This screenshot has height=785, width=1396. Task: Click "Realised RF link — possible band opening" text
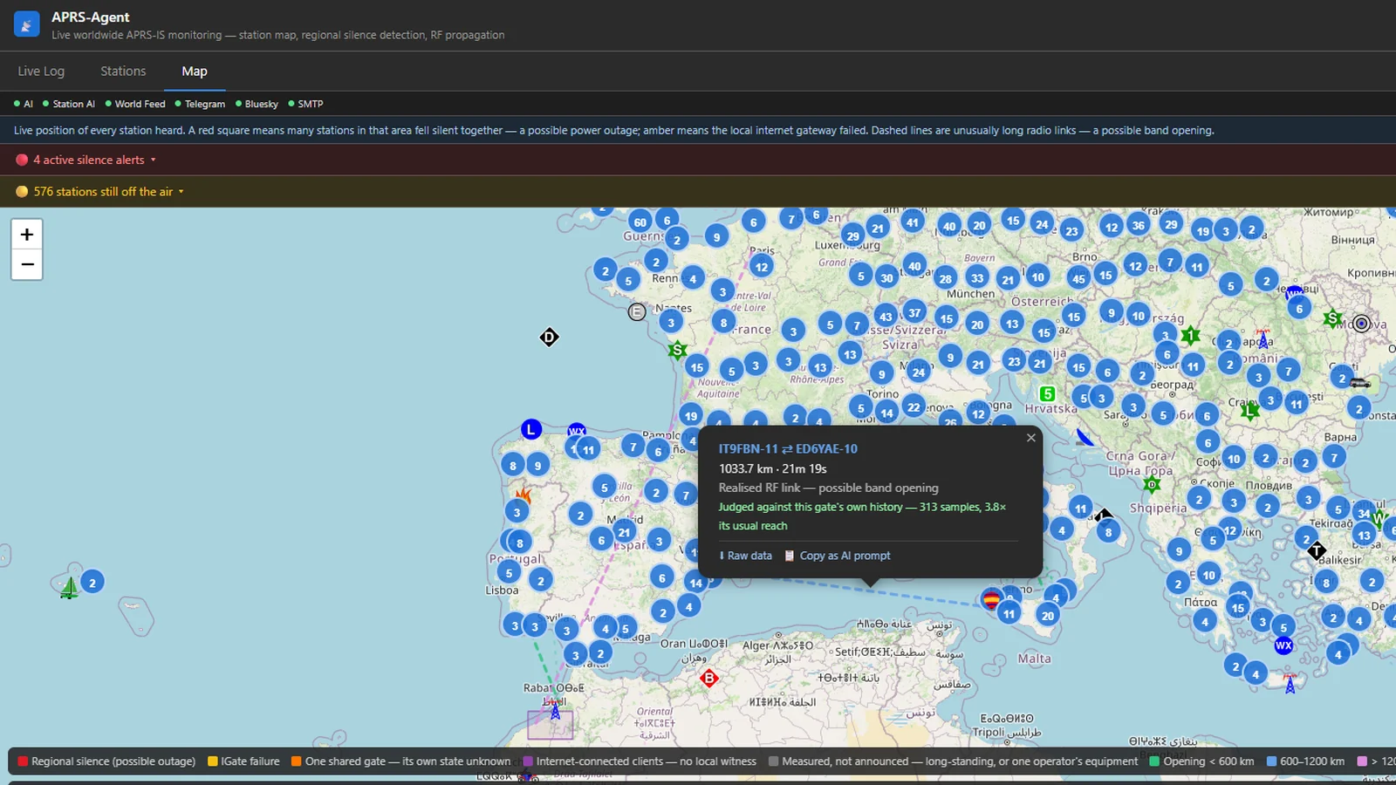[x=829, y=488]
